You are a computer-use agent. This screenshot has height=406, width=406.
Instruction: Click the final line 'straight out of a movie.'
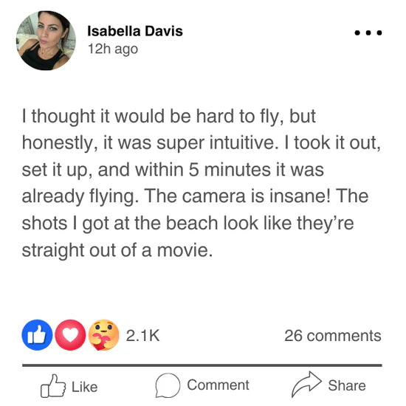coord(117,250)
